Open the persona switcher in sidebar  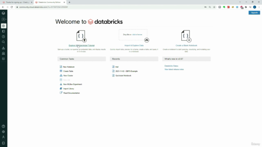(x=4, y=19)
